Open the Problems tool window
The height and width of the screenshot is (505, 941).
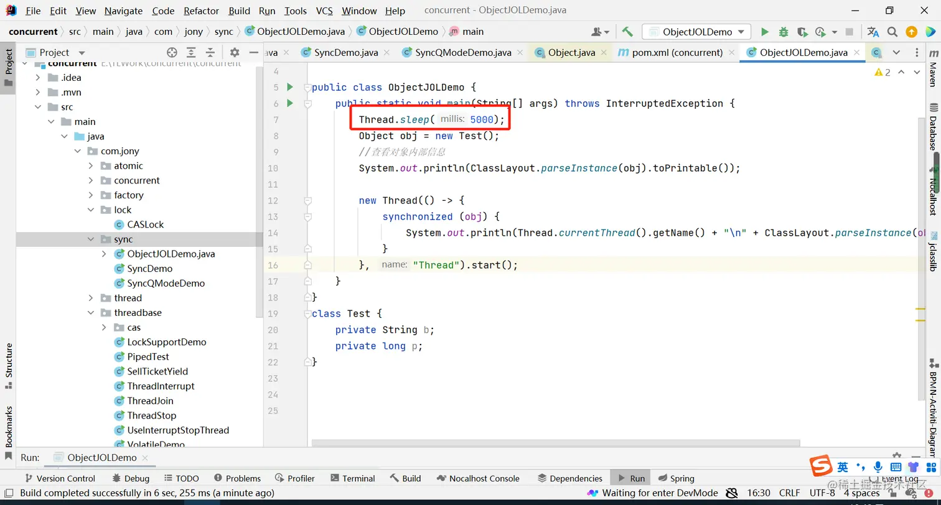coord(237,478)
